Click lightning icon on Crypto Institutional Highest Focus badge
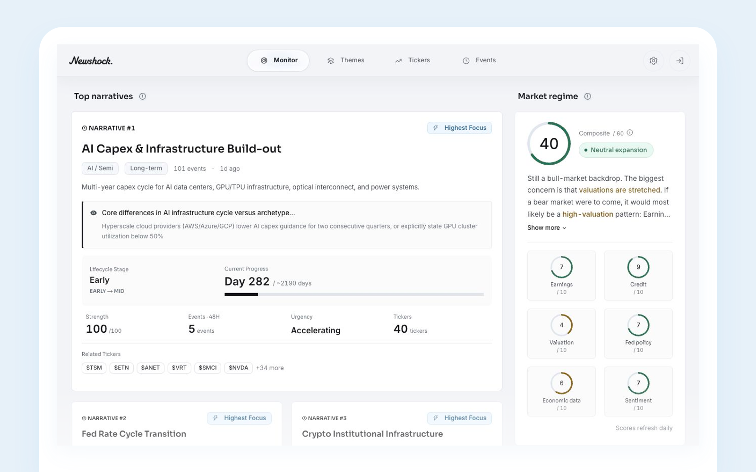The height and width of the screenshot is (472, 756). coord(436,418)
